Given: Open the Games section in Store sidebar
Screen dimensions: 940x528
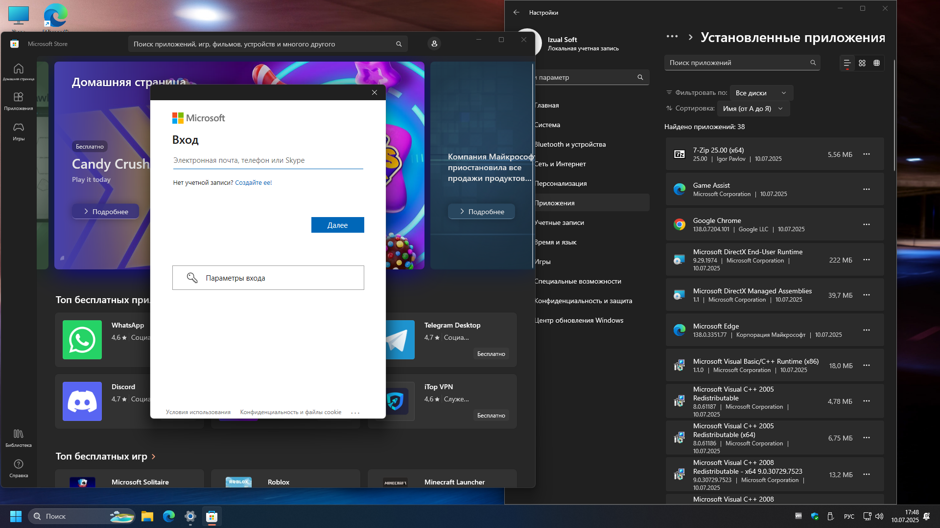Looking at the screenshot, I should pyautogui.click(x=19, y=132).
